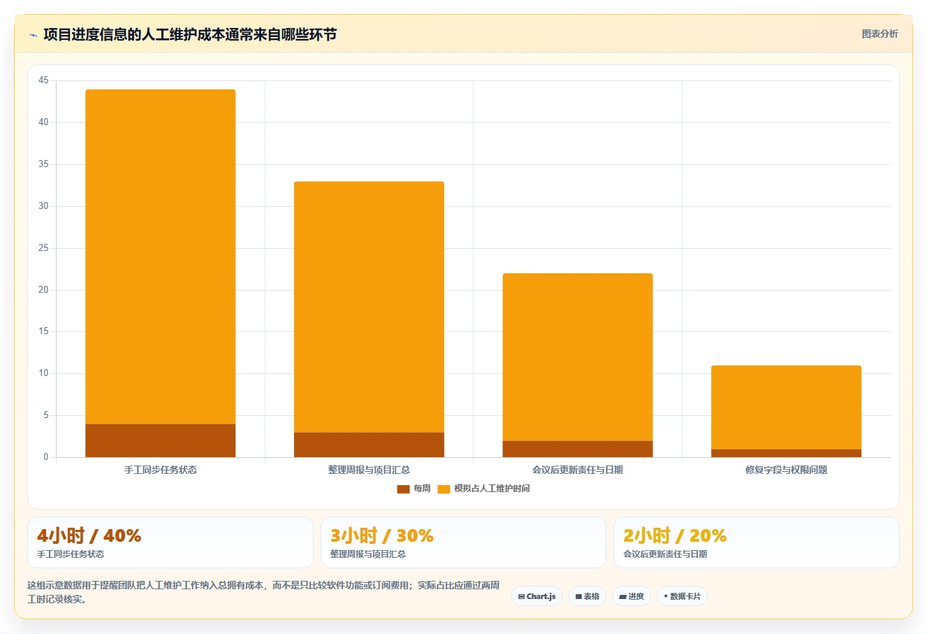This screenshot has height=634, width=927.
Task: Select the 数据卡片 chip
Action: (x=682, y=596)
